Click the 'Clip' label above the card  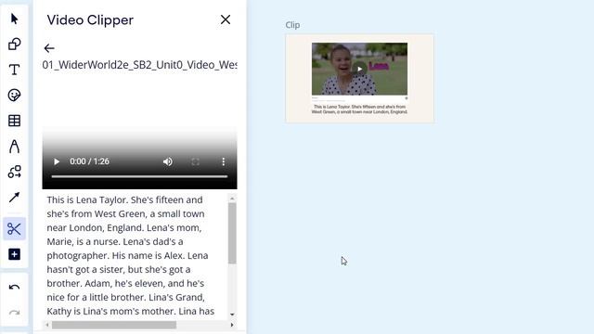click(292, 25)
